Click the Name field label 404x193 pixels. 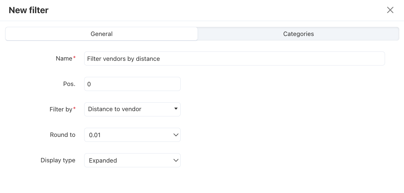click(64, 58)
